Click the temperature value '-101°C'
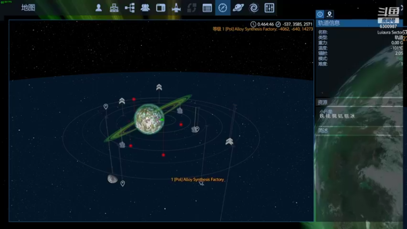407x229 pixels. 397,48
